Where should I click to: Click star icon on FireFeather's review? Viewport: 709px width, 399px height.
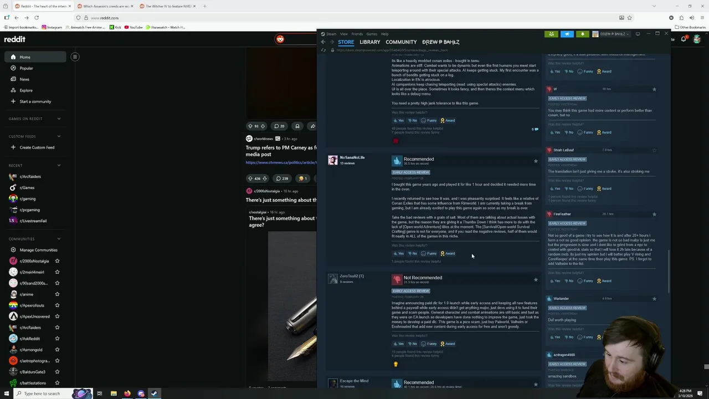[654, 214]
